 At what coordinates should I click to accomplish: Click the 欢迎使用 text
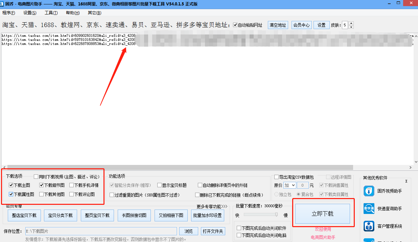(x=323, y=229)
